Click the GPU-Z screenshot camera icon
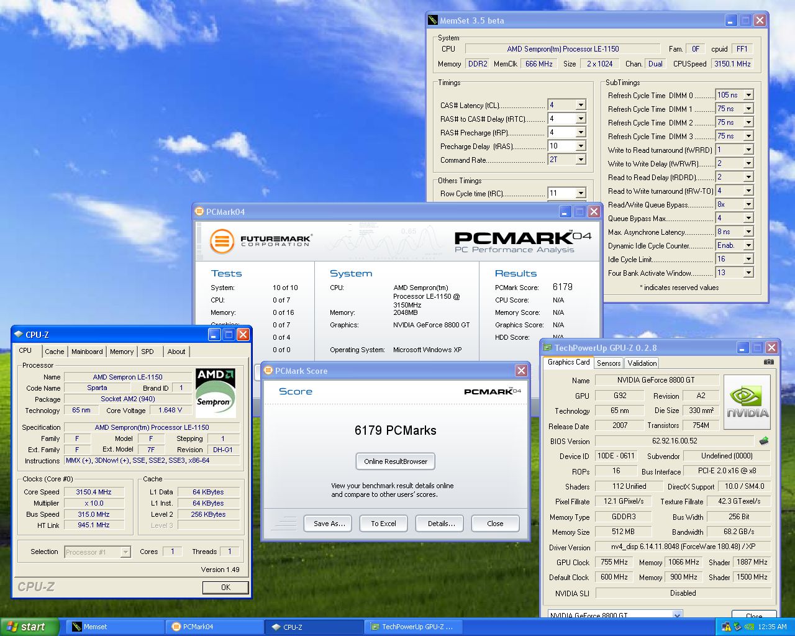The height and width of the screenshot is (636, 795). click(x=768, y=361)
